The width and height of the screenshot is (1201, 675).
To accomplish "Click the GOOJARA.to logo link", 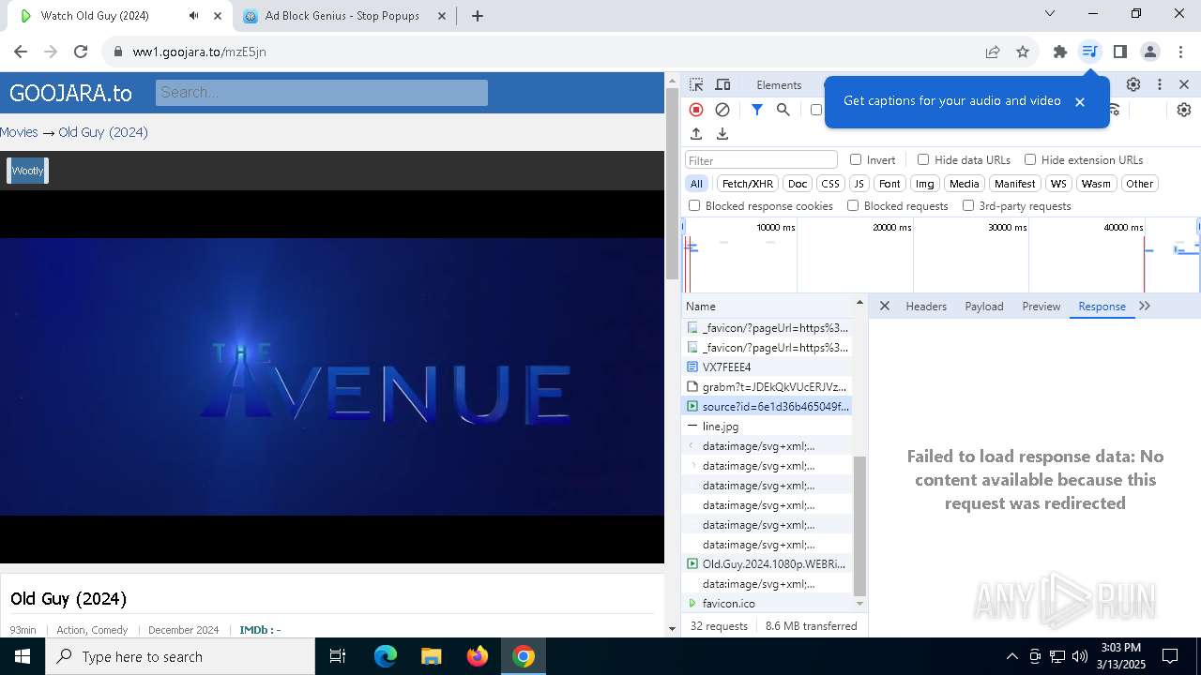I will [70, 93].
